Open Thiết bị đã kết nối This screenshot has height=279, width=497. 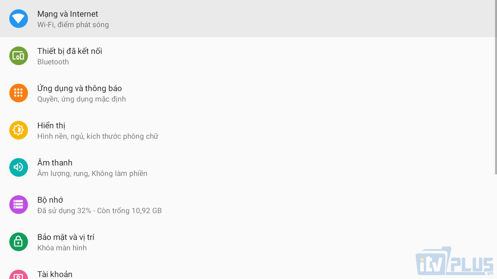[x=70, y=51]
